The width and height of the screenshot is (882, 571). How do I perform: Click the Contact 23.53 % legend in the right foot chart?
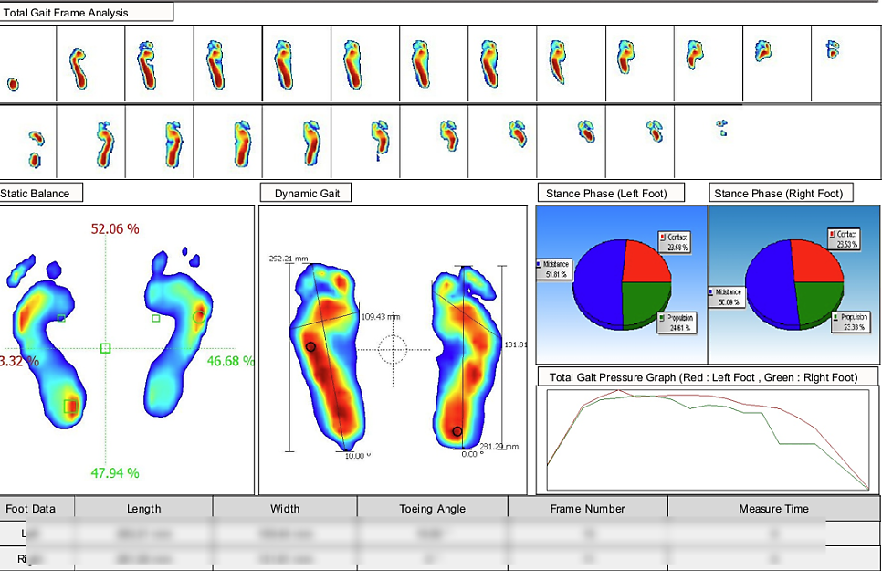(843, 238)
